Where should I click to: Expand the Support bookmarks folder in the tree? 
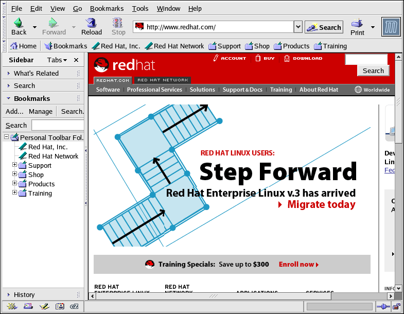coord(15,165)
